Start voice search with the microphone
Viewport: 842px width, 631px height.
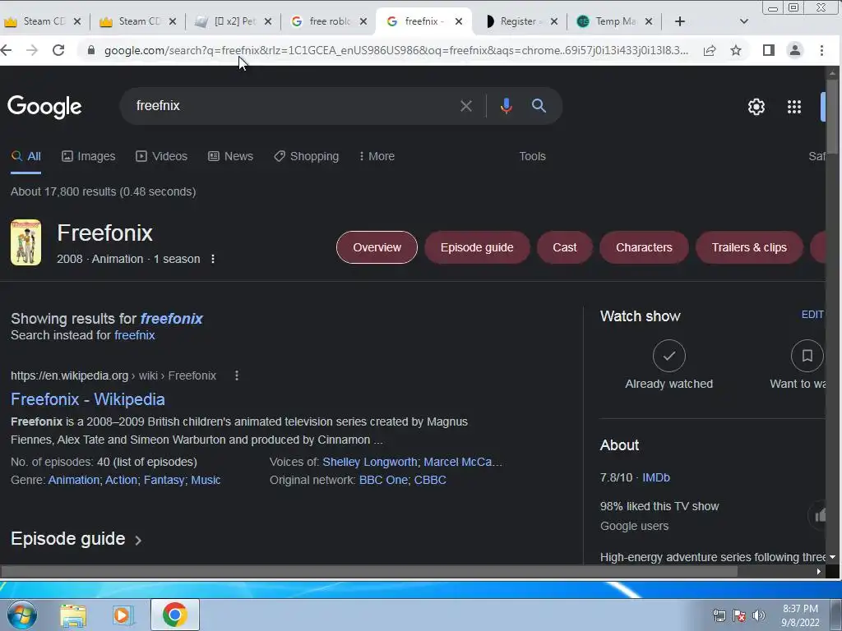506,106
